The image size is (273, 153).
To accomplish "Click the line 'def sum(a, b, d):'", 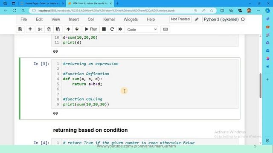I will 82,79.
